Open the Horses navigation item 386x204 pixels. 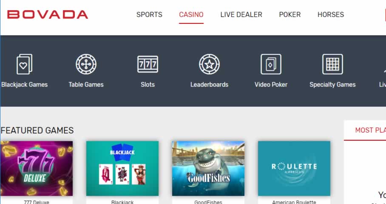click(331, 14)
